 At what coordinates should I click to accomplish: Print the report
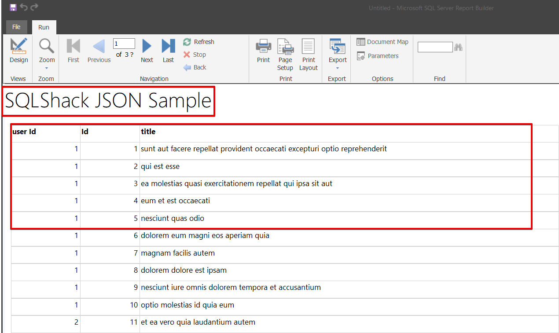pos(264,51)
